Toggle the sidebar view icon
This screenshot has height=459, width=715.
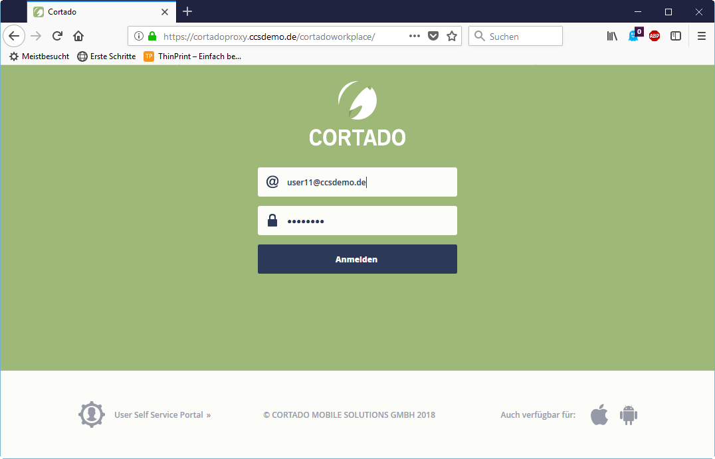[x=676, y=36]
